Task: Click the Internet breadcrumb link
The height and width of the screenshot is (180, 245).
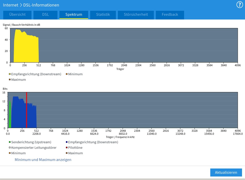Action: coord(11,5)
